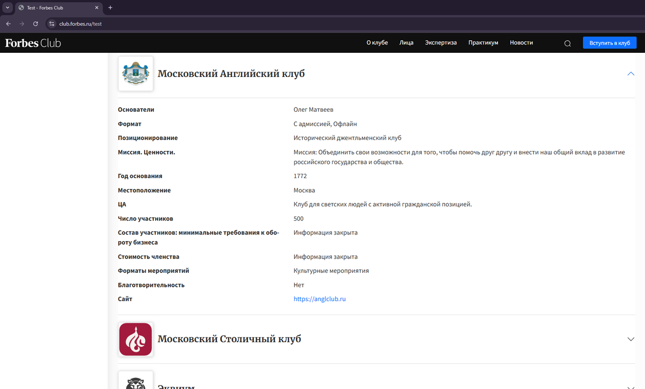Click the Основатели label
Image resolution: width=645 pixels, height=389 pixels.
pyautogui.click(x=136, y=110)
